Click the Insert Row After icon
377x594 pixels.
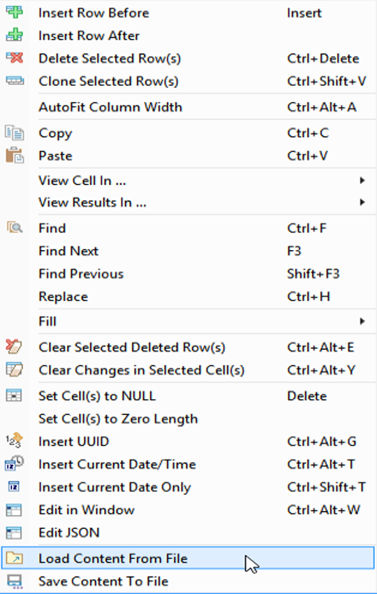(x=15, y=35)
